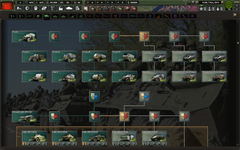Click the green crate alert icon
240x150 pixels.
(x=93, y=9)
